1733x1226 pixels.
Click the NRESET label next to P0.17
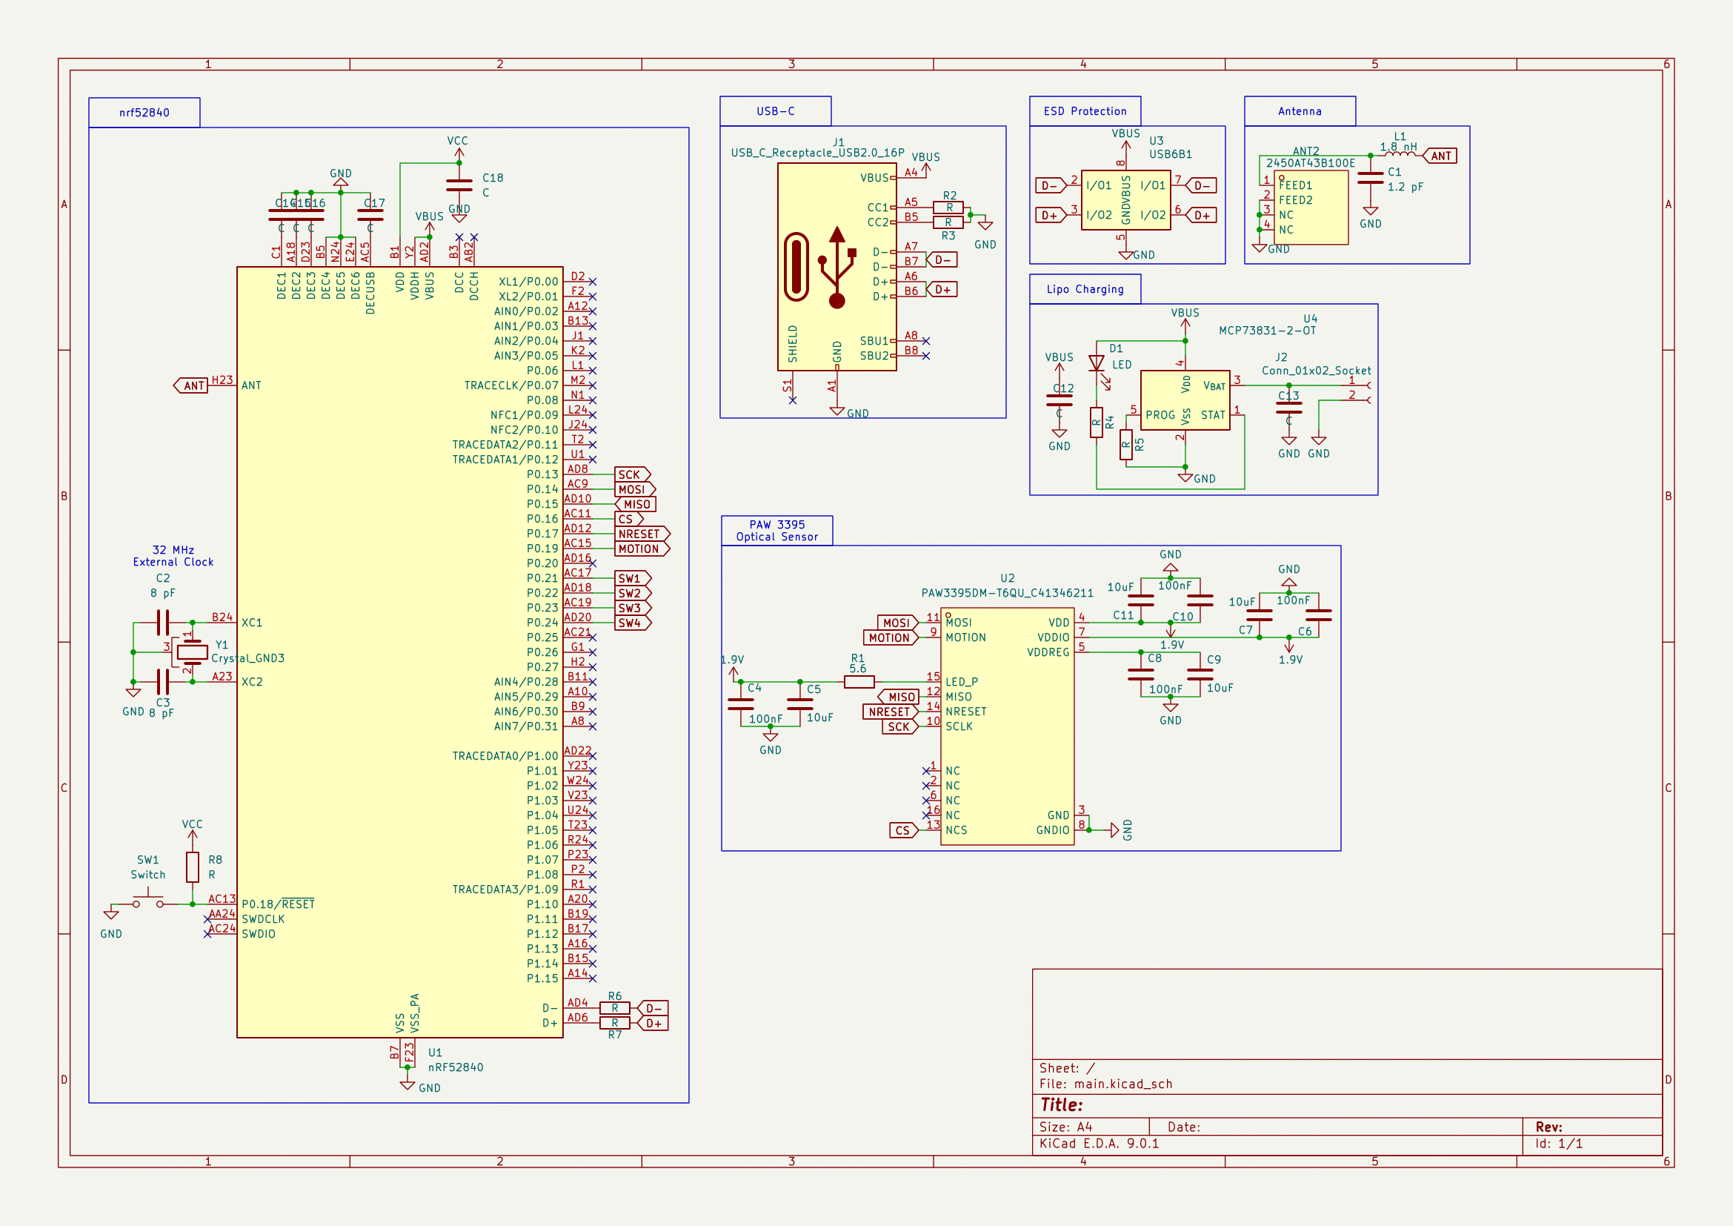click(x=642, y=534)
